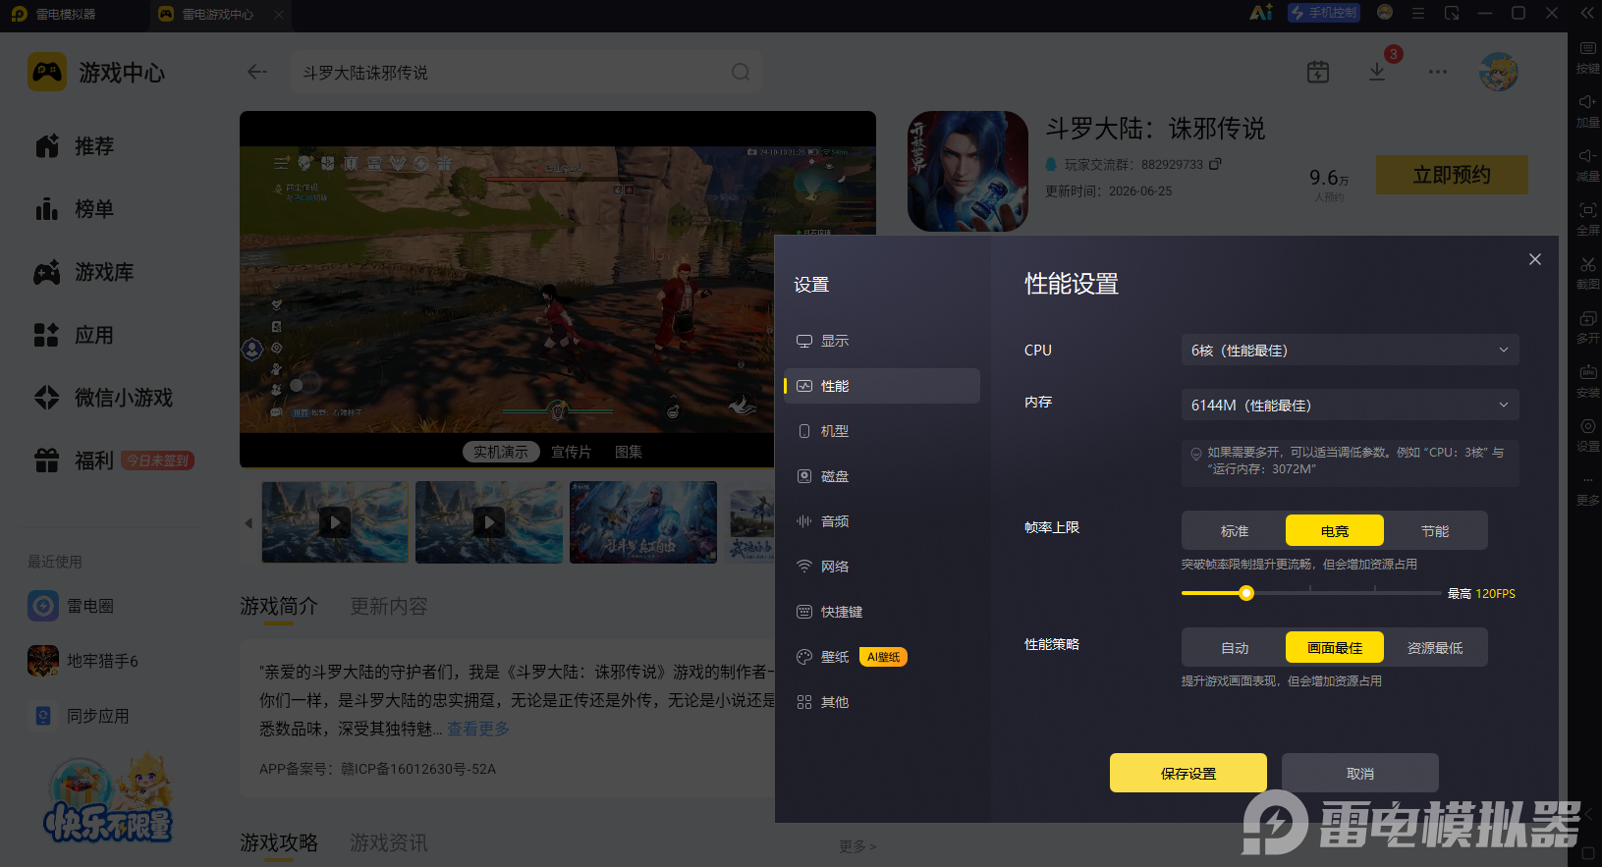Open the calendar check-in icon
Screen dimensions: 1602x867
(x=1318, y=72)
